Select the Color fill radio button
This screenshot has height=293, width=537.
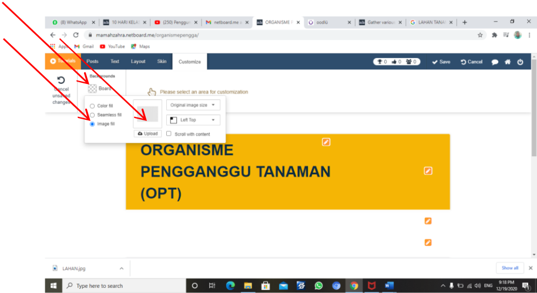[92, 106]
